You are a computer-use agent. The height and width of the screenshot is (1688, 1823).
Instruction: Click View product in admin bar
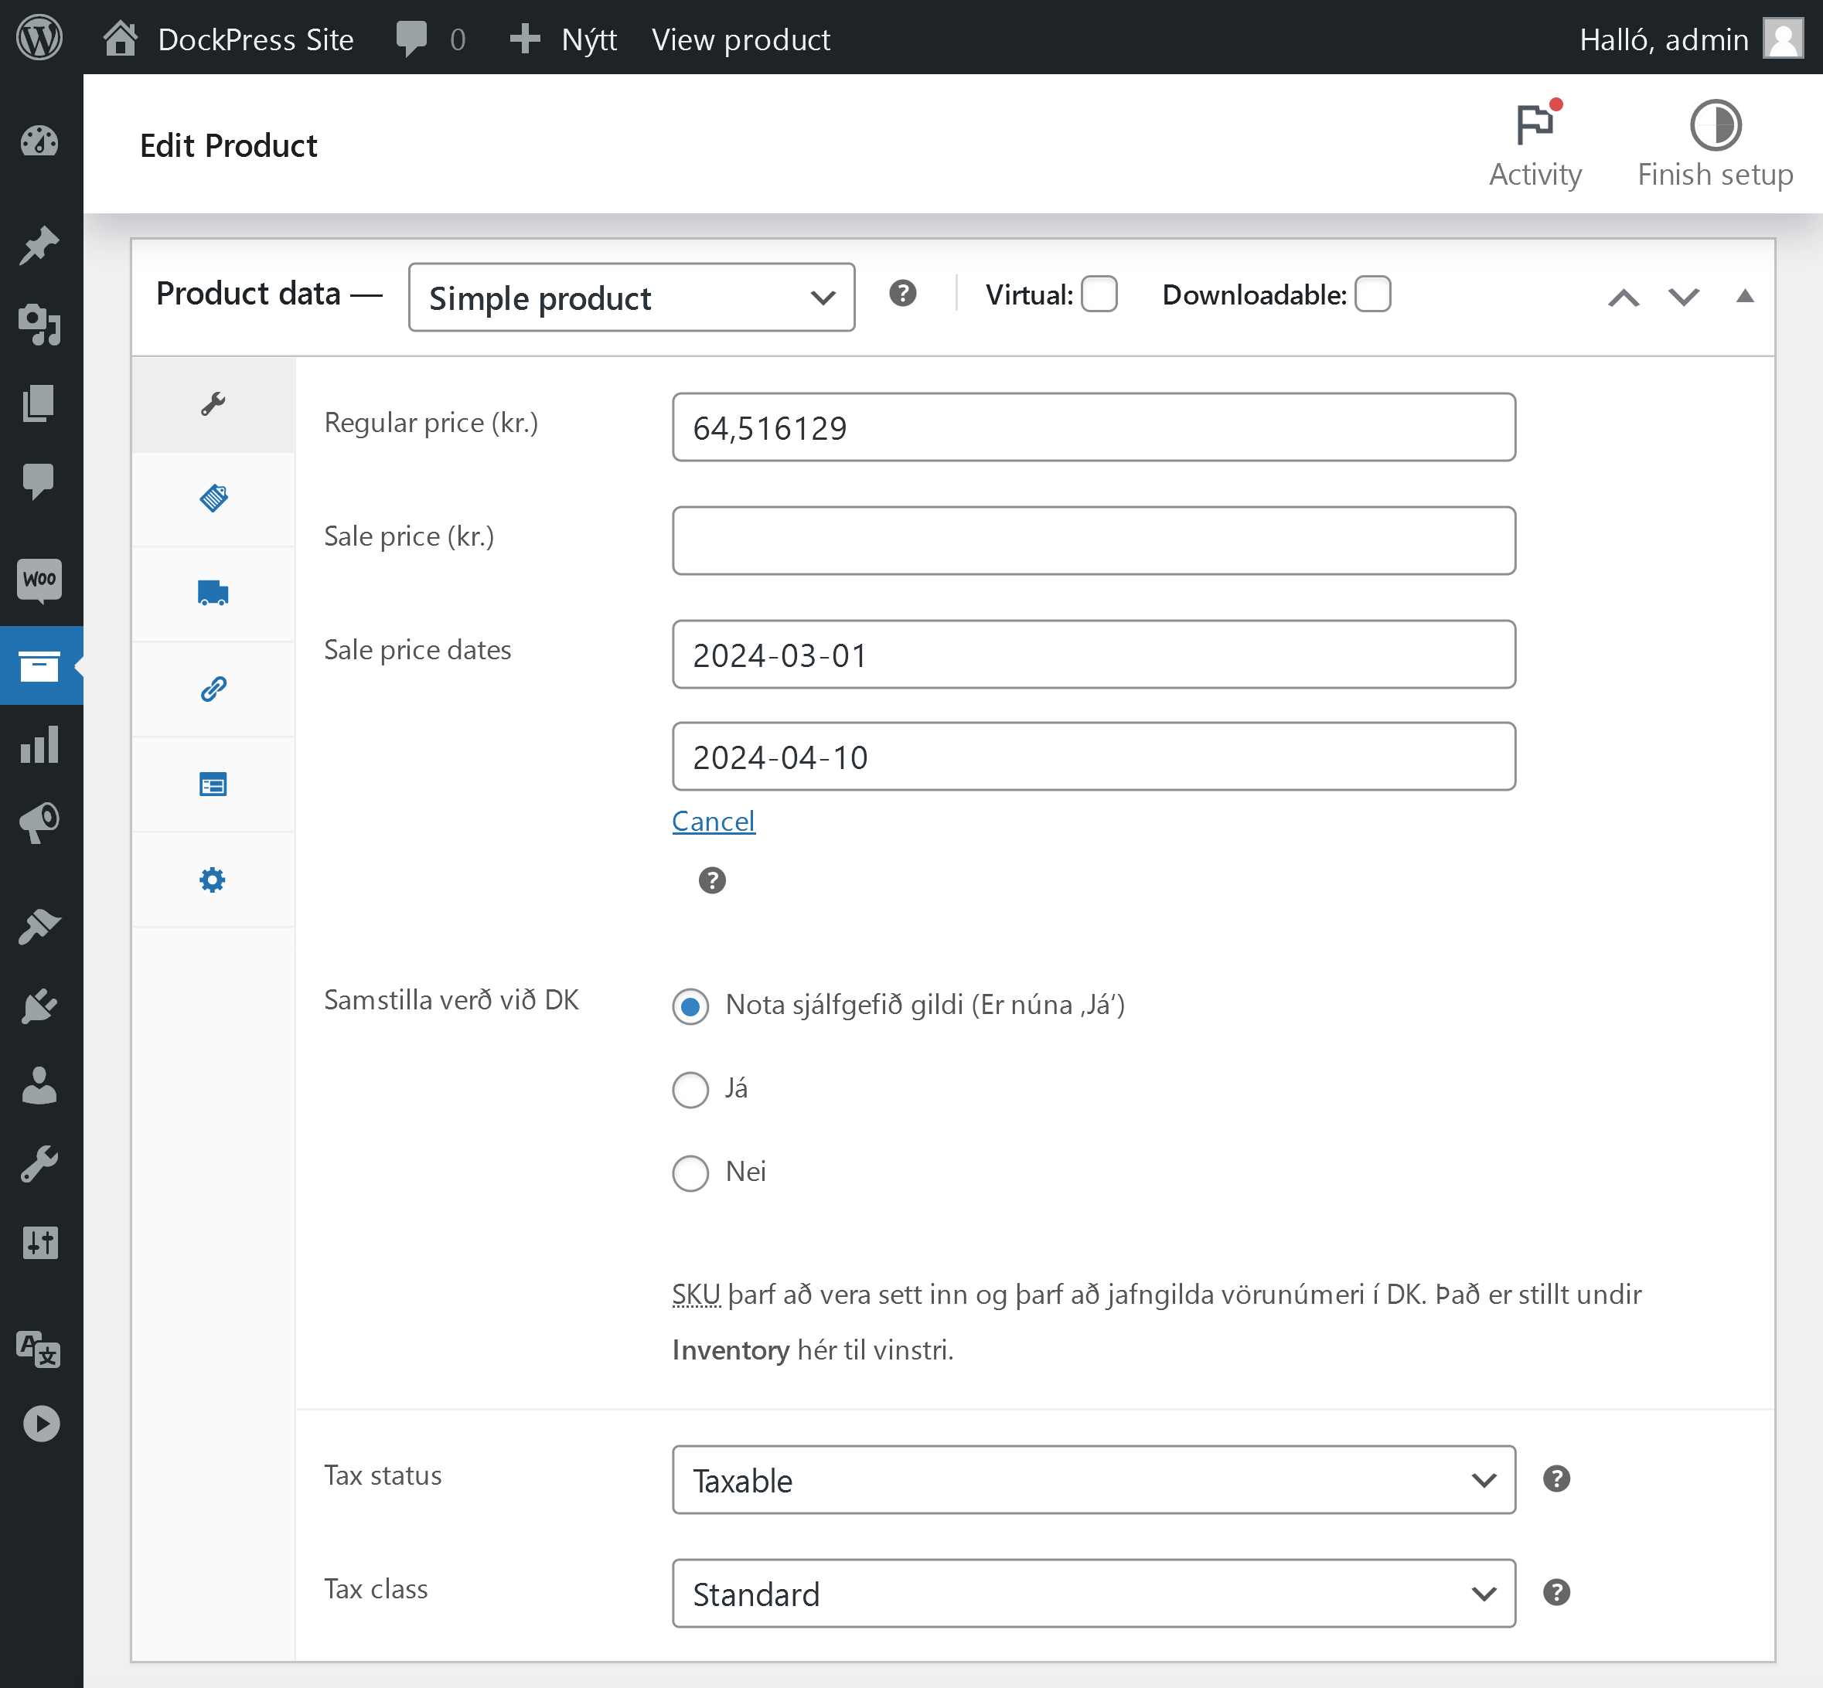740,39
